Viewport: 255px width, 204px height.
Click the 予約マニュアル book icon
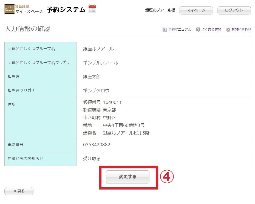(165, 30)
